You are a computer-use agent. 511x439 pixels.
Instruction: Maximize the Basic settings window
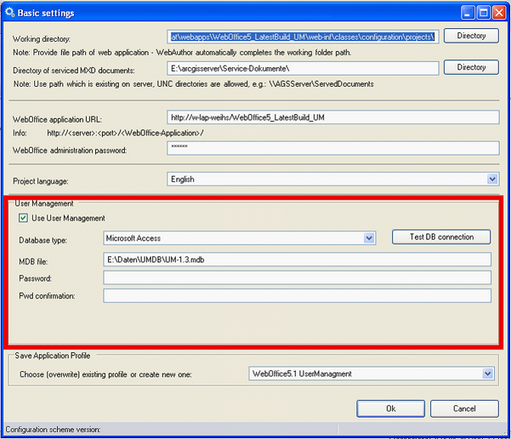point(484,13)
